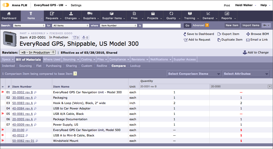
Task: Open the EveryRoad GPS - UM workspace dropdown
Action: click(x=50, y=5)
